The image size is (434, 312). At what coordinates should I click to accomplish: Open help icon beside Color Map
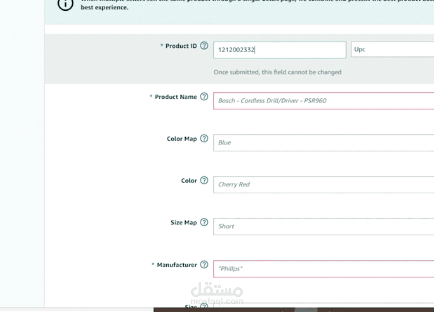204,138
